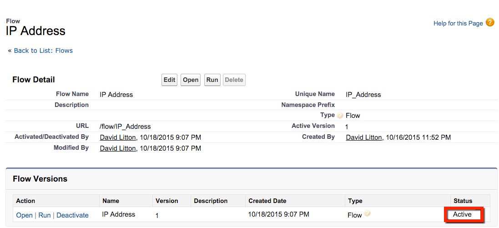
Task: Click the greyed-out Delete button
Action: pyautogui.click(x=234, y=80)
